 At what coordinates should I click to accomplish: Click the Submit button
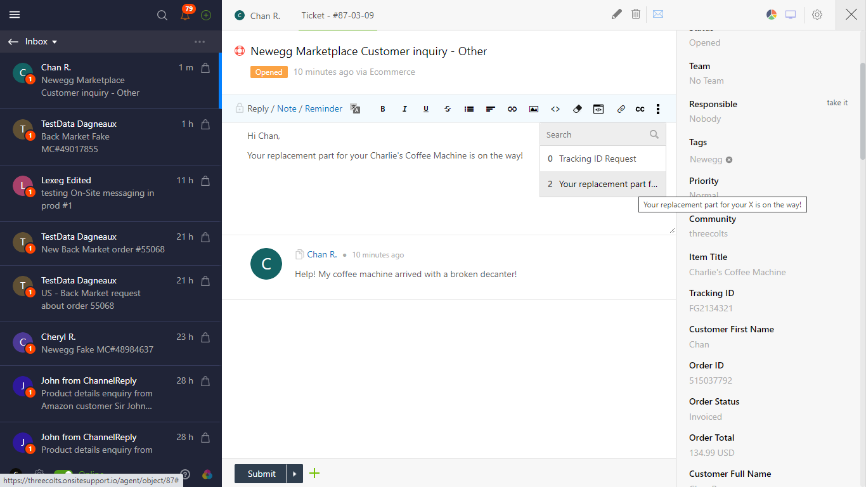pyautogui.click(x=261, y=474)
